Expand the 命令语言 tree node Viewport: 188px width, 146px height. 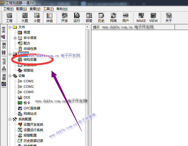[15, 38]
